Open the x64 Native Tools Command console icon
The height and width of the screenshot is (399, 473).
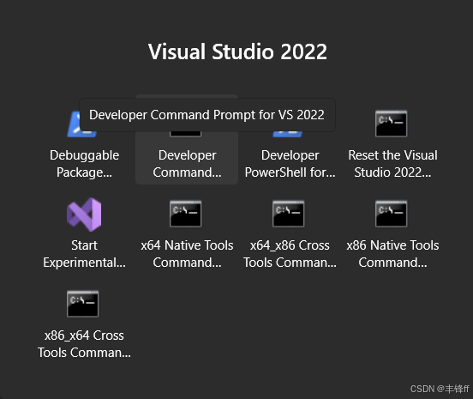[186, 214]
